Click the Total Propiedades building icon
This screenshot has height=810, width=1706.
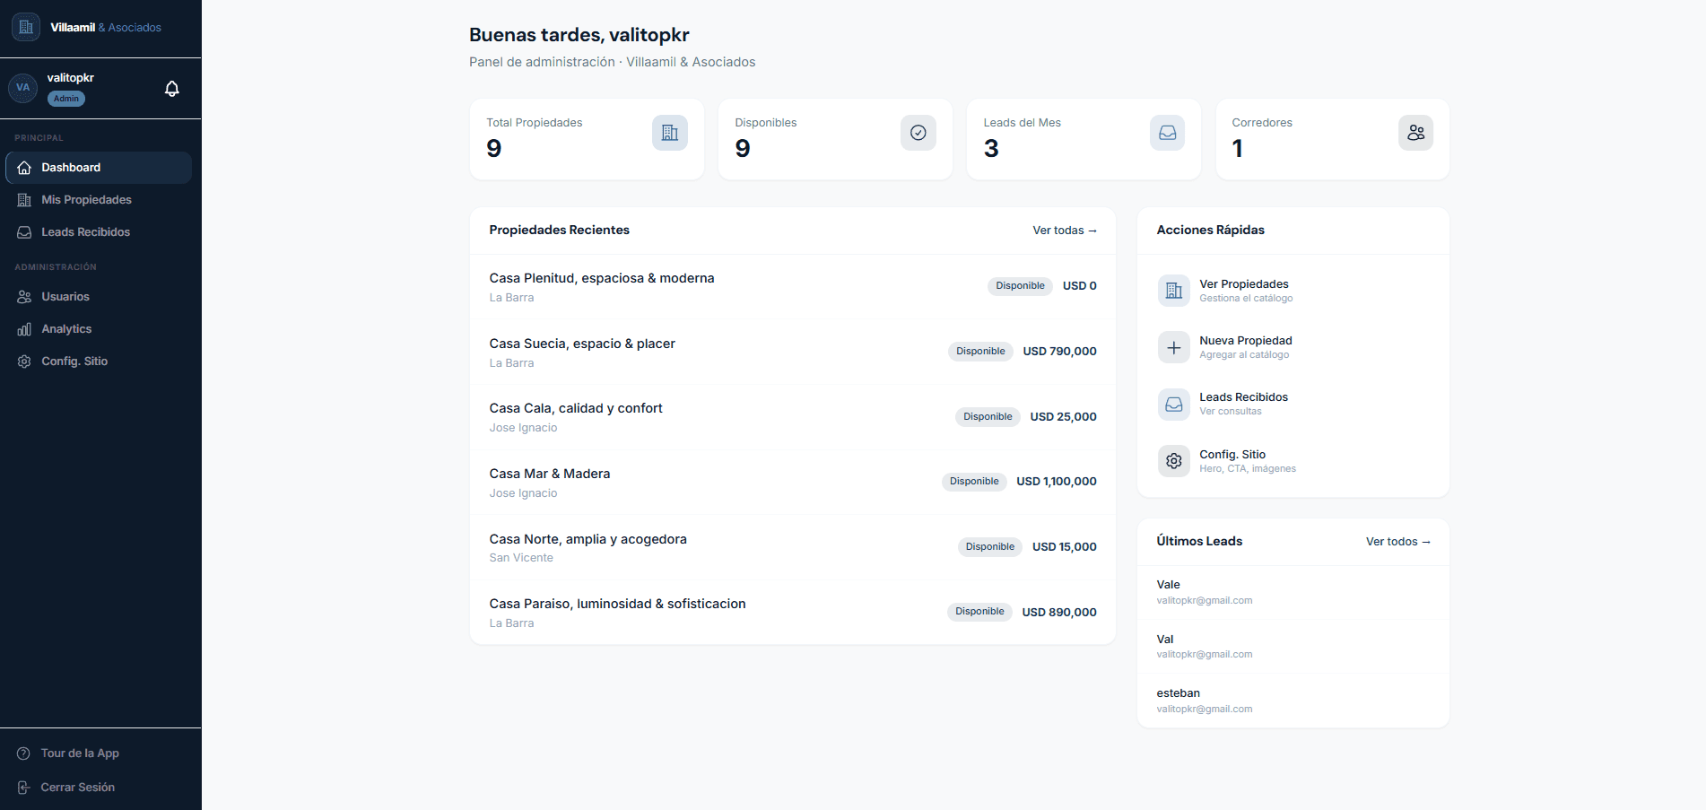pyautogui.click(x=670, y=133)
